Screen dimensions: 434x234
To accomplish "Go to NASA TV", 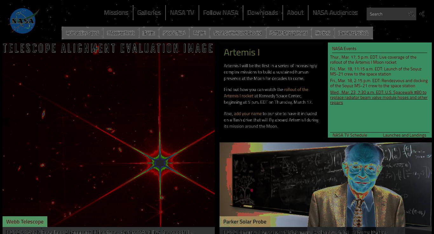I will click(182, 13).
